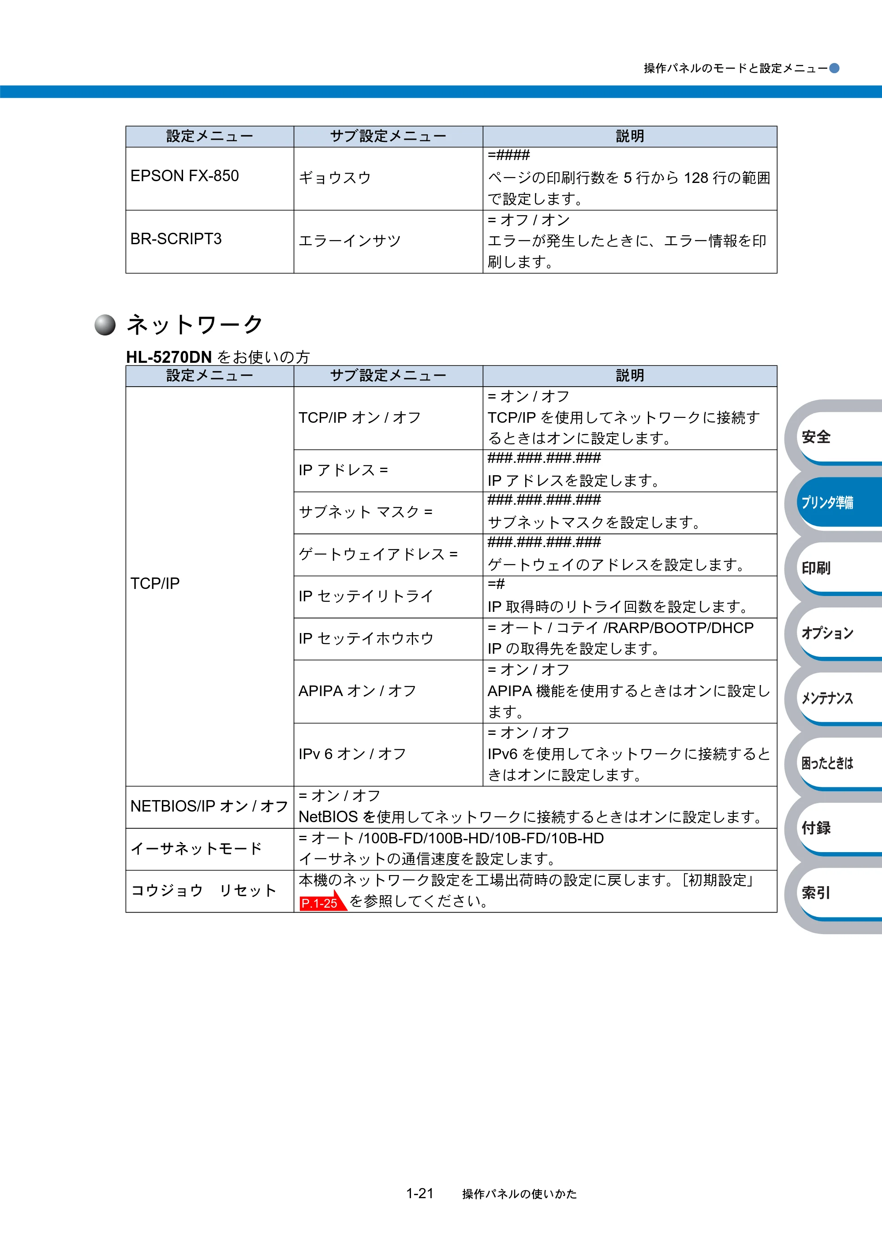Screen dimensions: 882x1248
Task: Click the HL-5270DN をお使いの方 subheading
Action: point(218,357)
